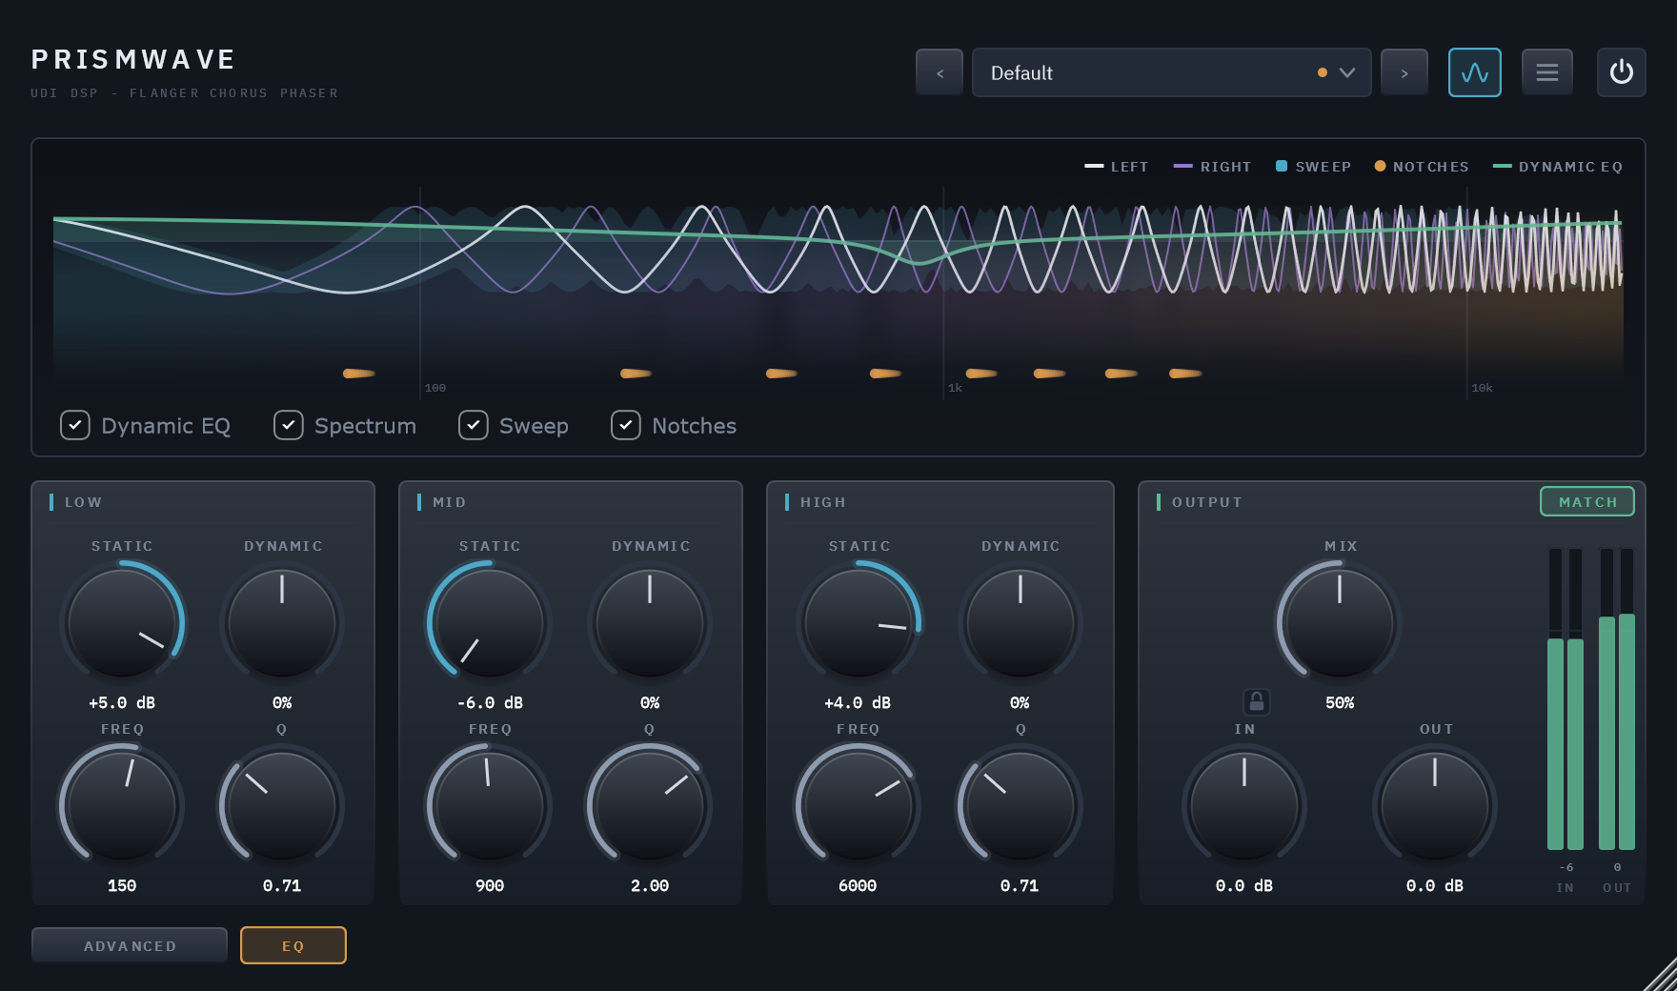The width and height of the screenshot is (1677, 991).
Task: Click the output Mix knob
Action: click(x=1340, y=623)
